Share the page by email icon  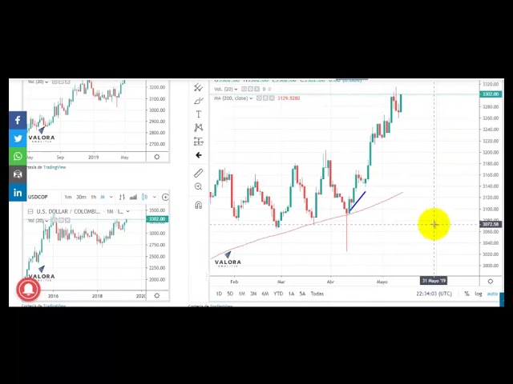tap(18, 174)
